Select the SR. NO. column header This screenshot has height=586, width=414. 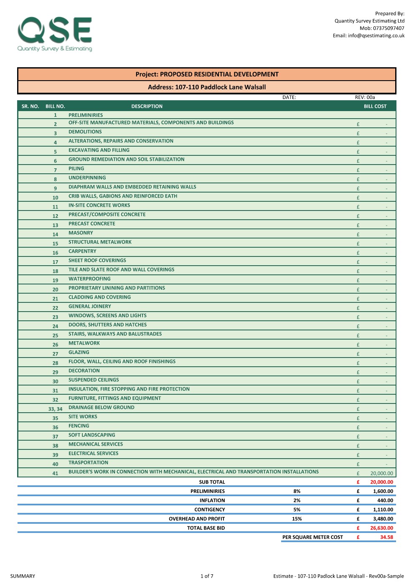click(x=30, y=106)
